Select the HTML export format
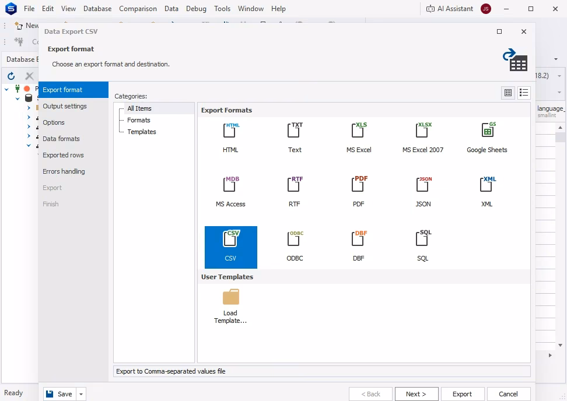 coord(230,138)
